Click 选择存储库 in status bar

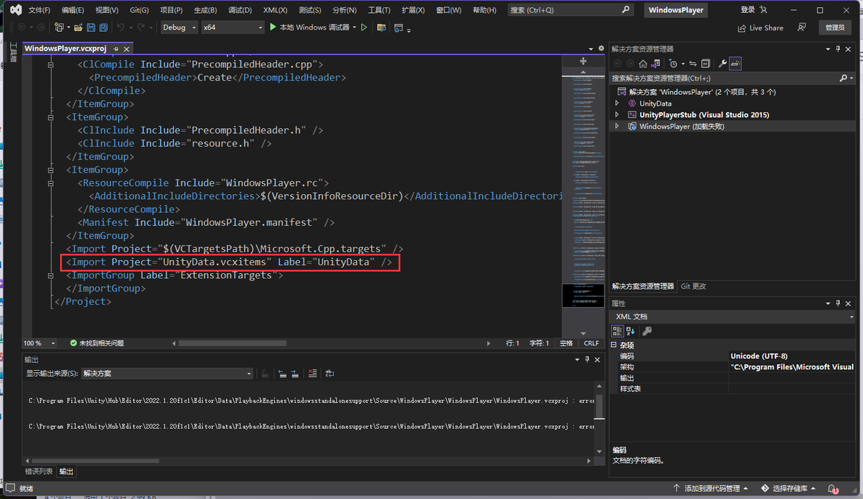coord(789,489)
